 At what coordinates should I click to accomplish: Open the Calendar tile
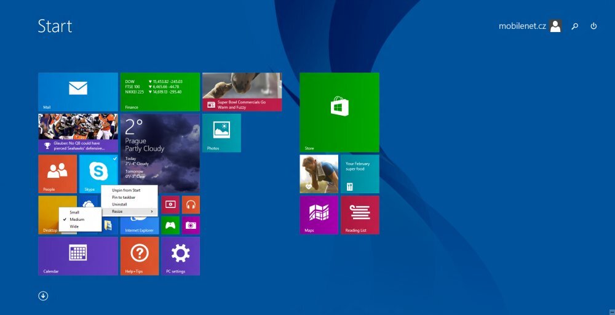pos(78,256)
